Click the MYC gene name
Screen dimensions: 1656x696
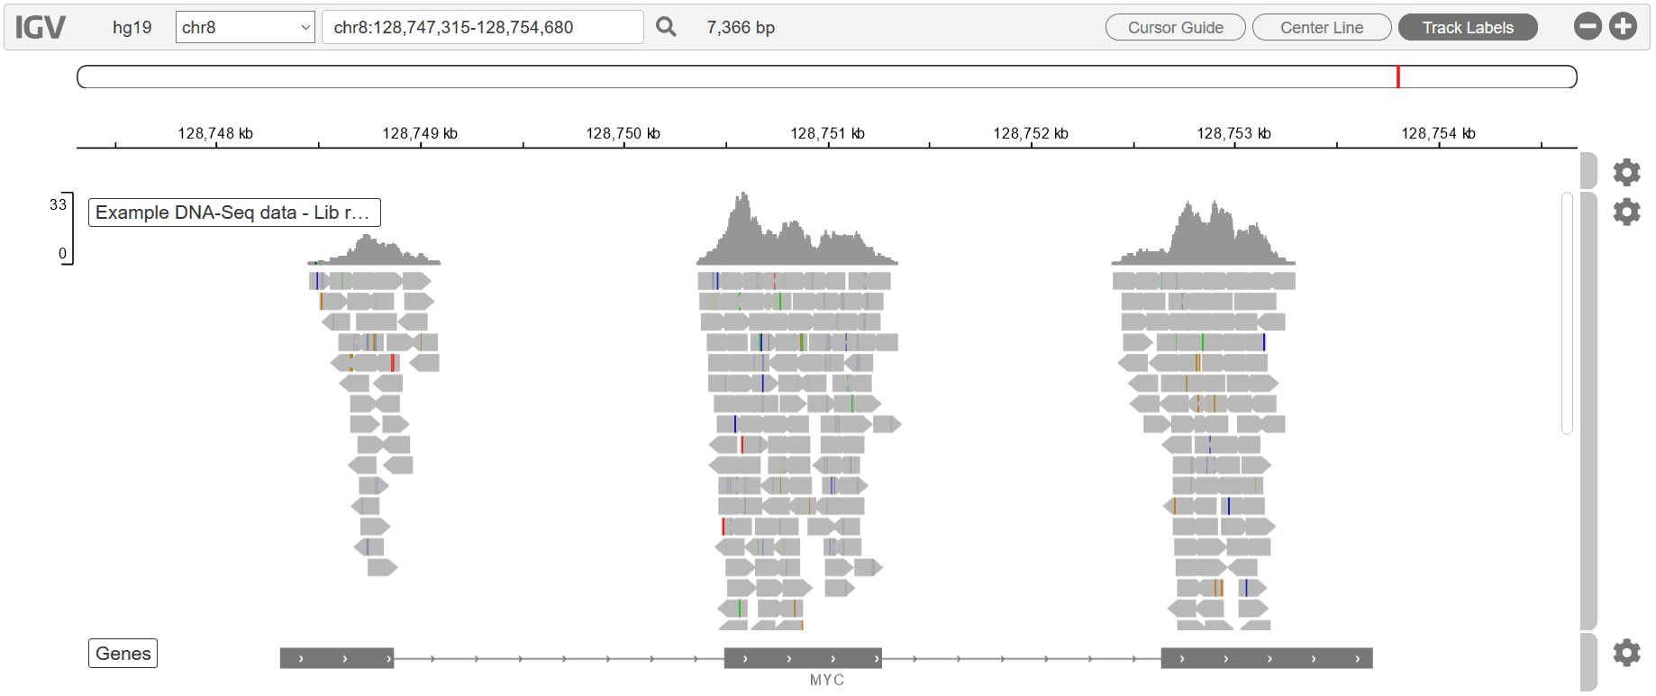click(827, 680)
